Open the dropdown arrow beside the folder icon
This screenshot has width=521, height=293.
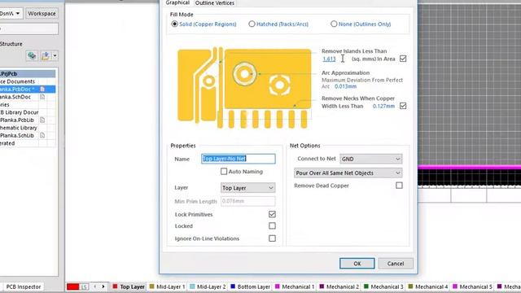55,56
